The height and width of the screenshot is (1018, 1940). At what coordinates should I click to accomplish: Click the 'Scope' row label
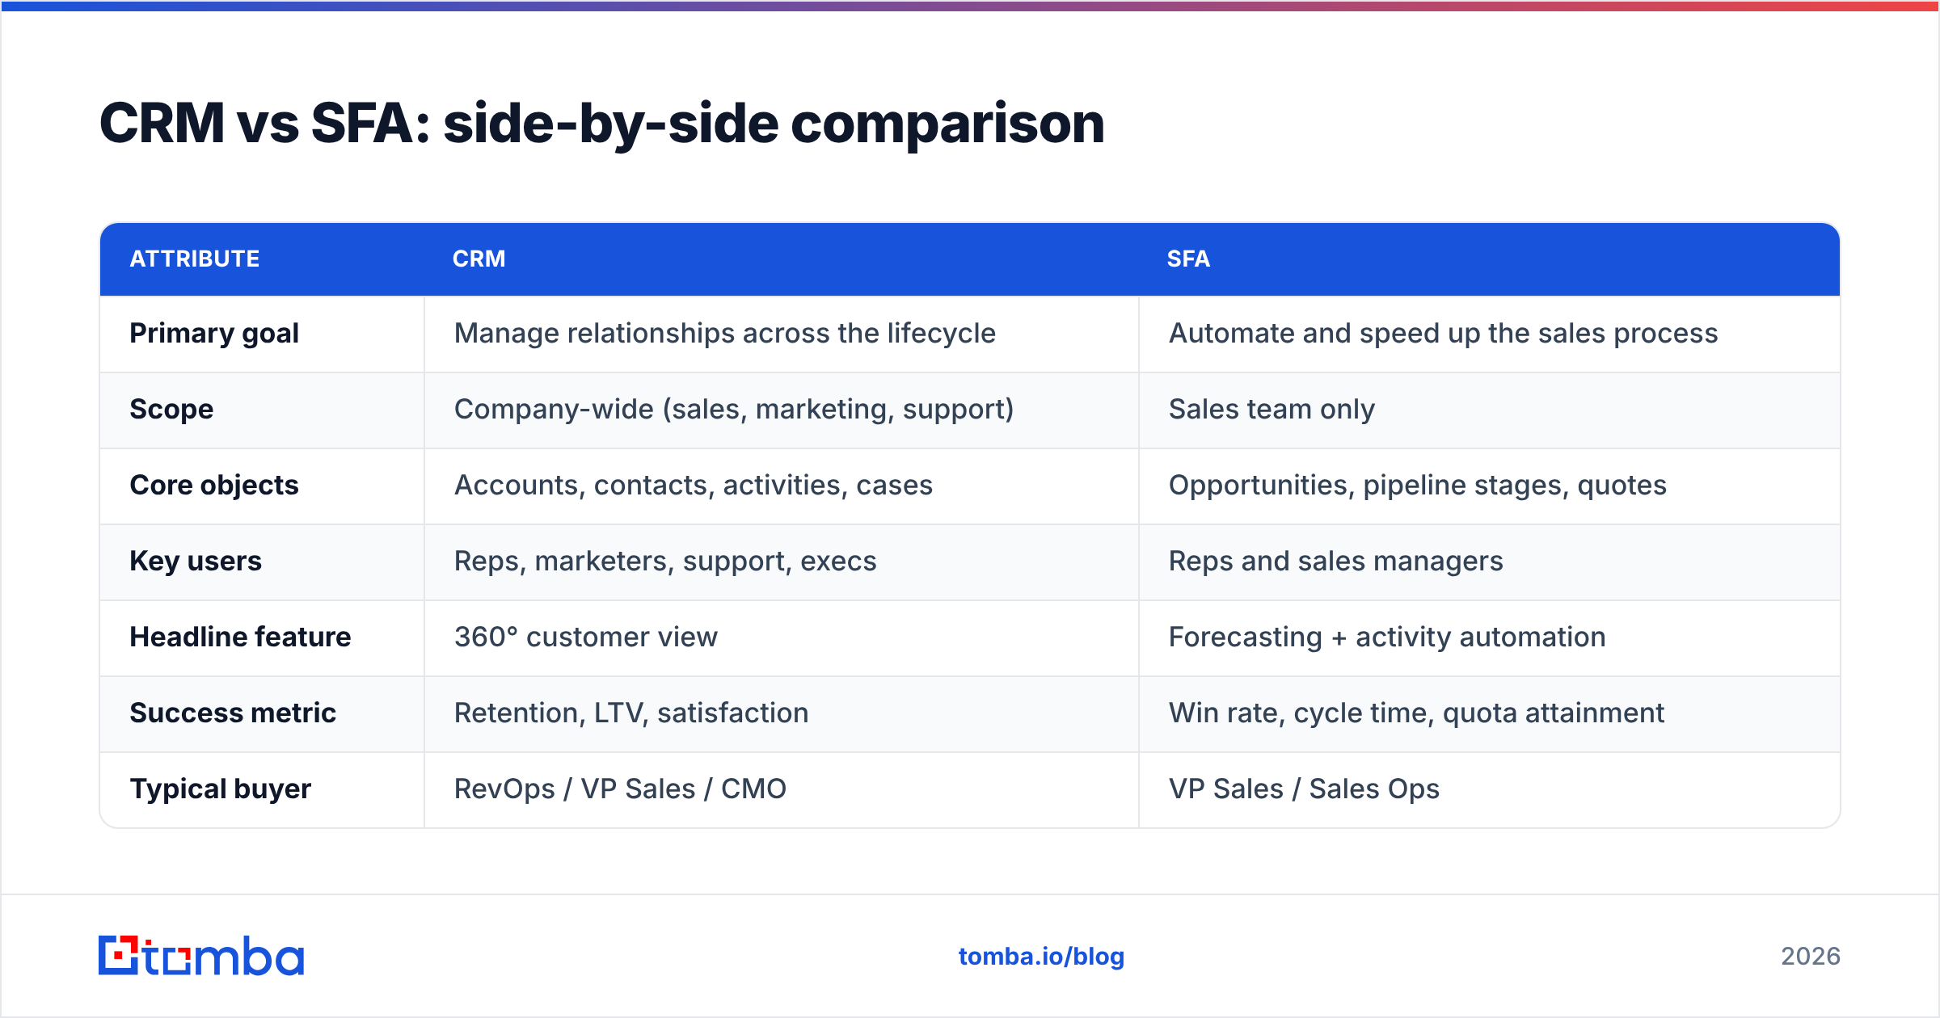point(171,410)
